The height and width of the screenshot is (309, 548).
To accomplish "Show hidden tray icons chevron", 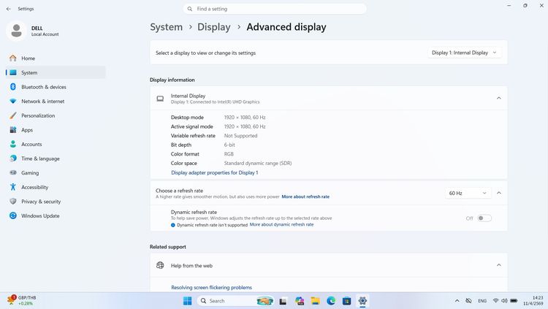I will pyautogui.click(x=457, y=301).
